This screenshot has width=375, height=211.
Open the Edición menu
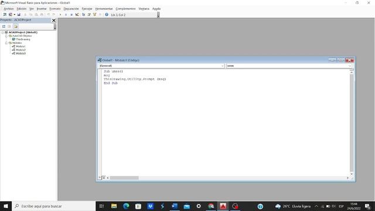click(22, 9)
